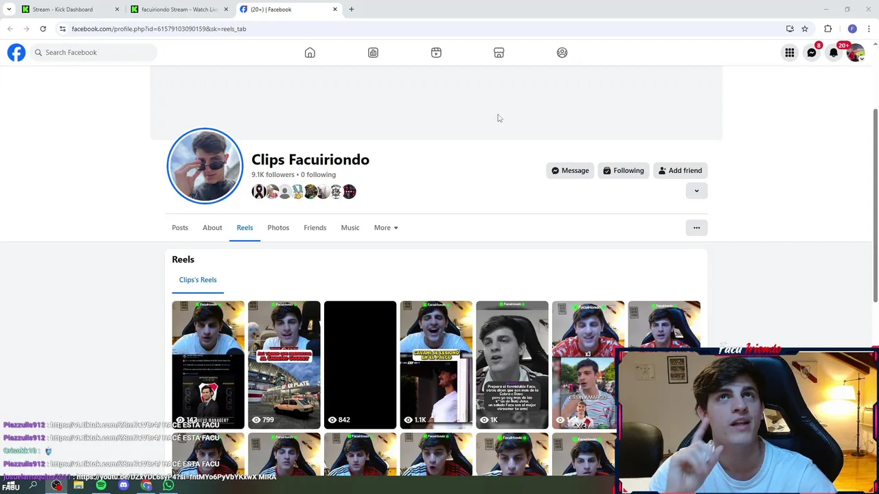Open the Facebook Groups icon

click(x=562, y=53)
